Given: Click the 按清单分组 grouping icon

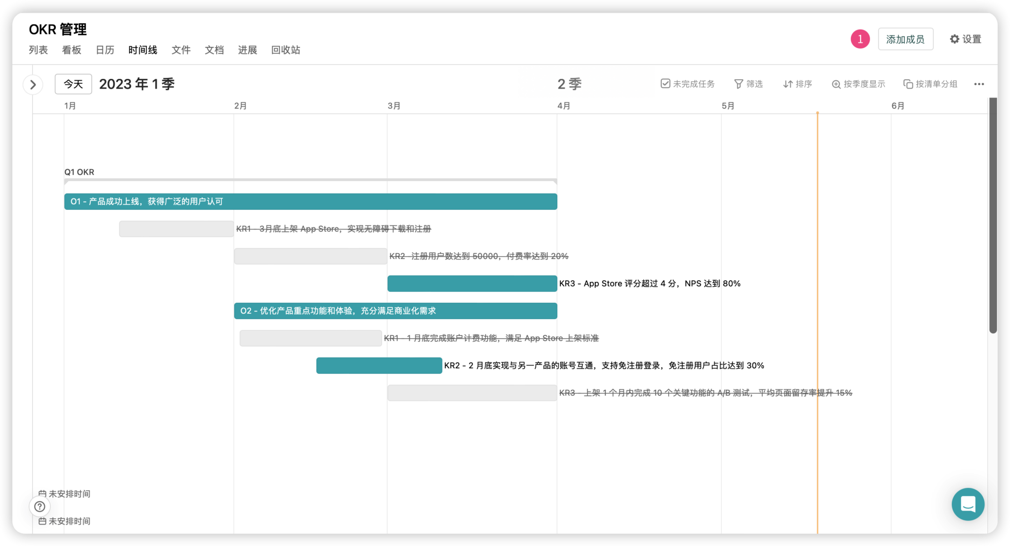Looking at the screenshot, I should 908,84.
